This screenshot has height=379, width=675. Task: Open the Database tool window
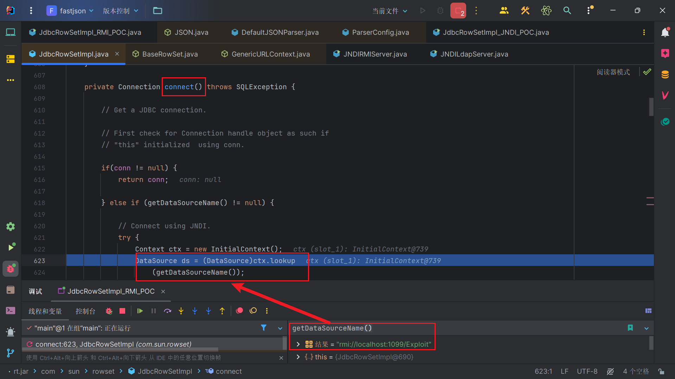click(x=665, y=74)
